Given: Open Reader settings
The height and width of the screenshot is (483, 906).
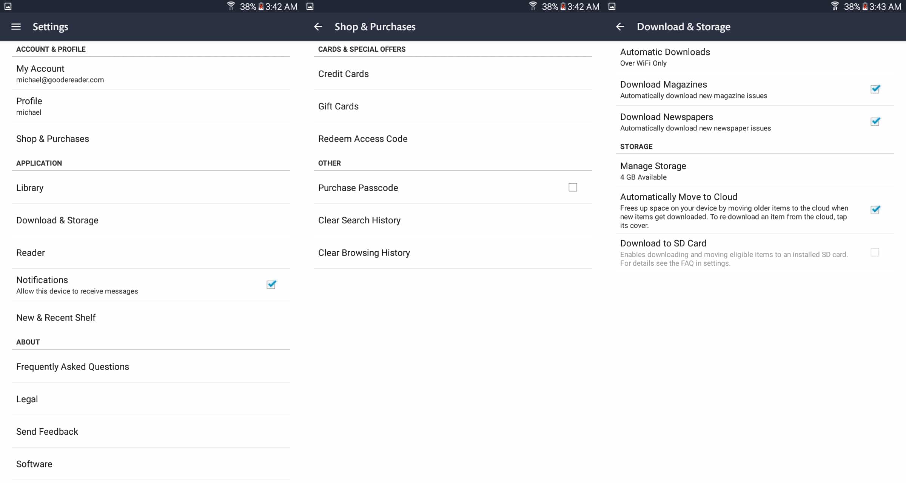Looking at the screenshot, I should pyautogui.click(x=151, y=252).
